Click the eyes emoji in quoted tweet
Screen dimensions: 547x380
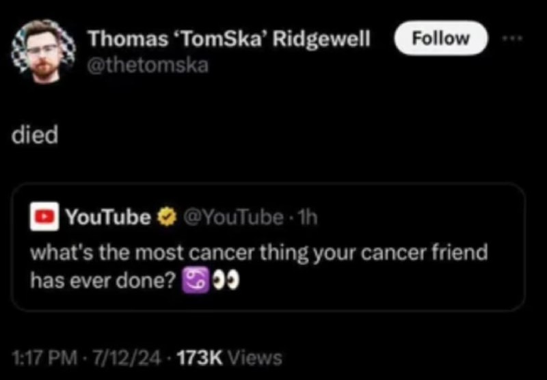click(x=226, y=280)
